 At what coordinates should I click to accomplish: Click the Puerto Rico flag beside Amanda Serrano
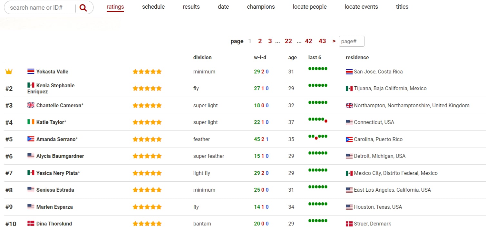(x=31, y=139)
